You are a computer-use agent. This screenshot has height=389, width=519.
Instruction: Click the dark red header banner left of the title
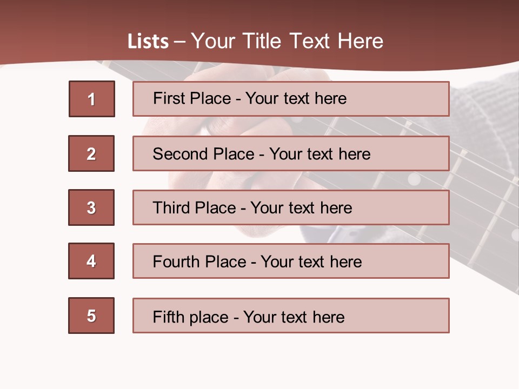pyautogui.click(x=54, y=38)
